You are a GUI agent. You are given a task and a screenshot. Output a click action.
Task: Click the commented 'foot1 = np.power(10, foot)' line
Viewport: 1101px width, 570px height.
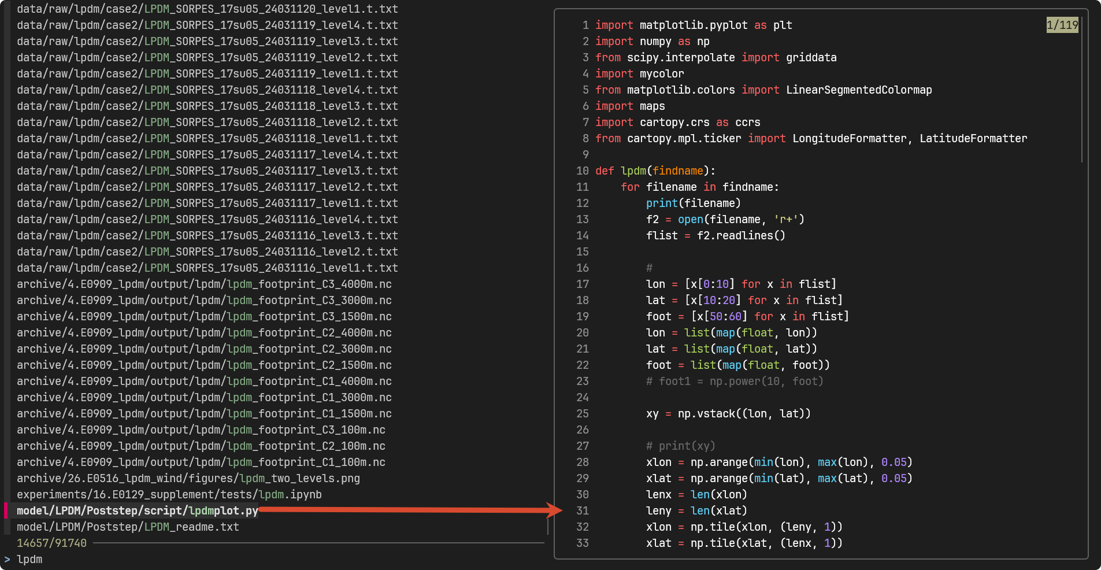coord(735,381)
